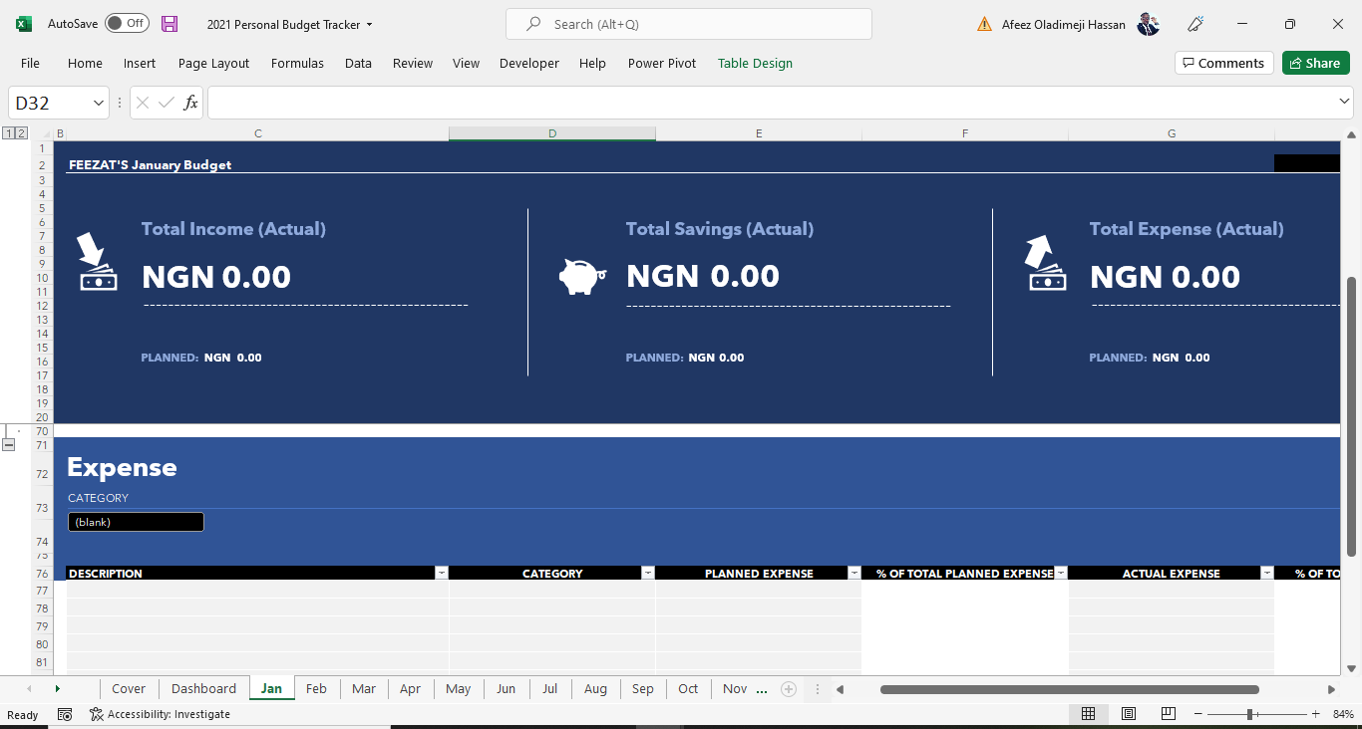The height and width of the screenshot is (729, 1362).
Task: Click outline level 2 button
Action: click(21, 133)
